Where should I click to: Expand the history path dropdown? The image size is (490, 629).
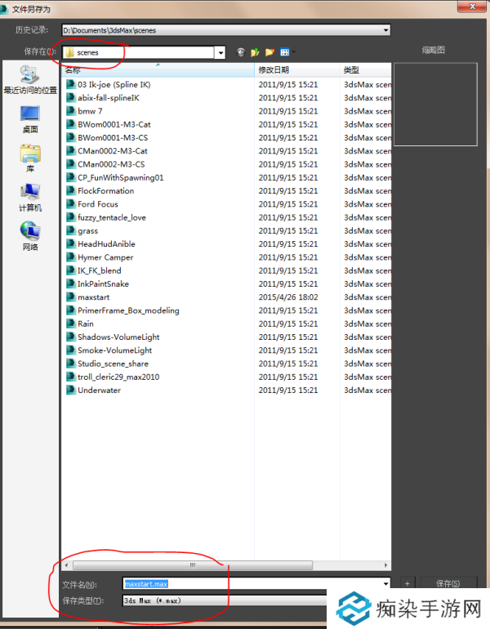[x=385, y=31]
